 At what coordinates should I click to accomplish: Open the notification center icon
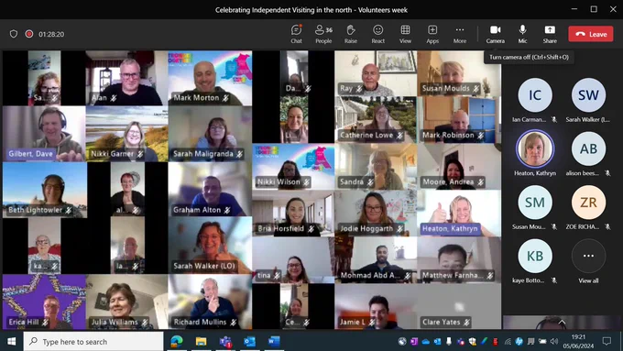607,341
